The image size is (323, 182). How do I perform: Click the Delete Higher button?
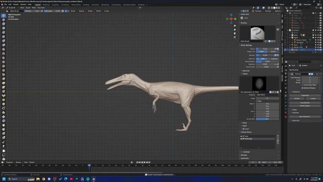click(305, 106)
